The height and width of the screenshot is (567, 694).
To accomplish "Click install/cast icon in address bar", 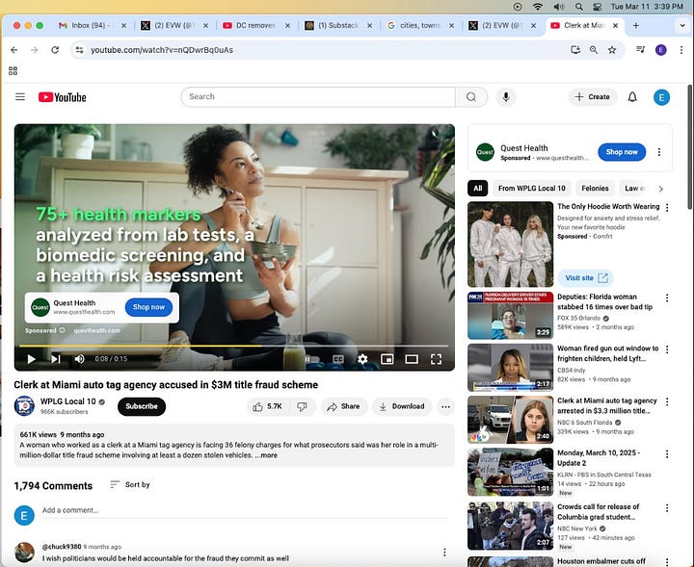I will 575,50.
